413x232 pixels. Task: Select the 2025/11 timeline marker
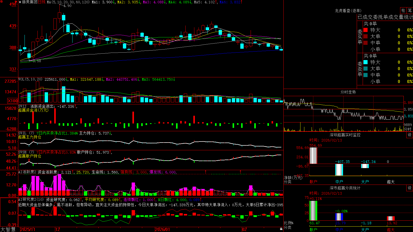(x=28, y=229)
